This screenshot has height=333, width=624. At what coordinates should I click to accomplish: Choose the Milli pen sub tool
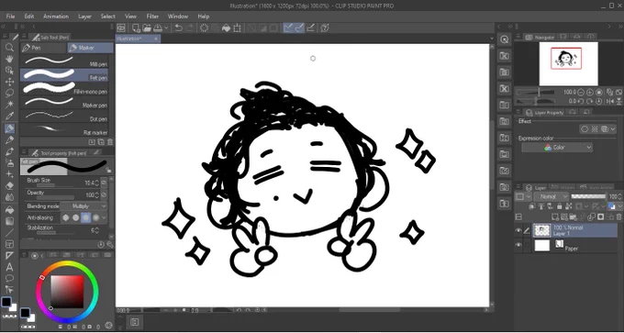tap(64, 61)
